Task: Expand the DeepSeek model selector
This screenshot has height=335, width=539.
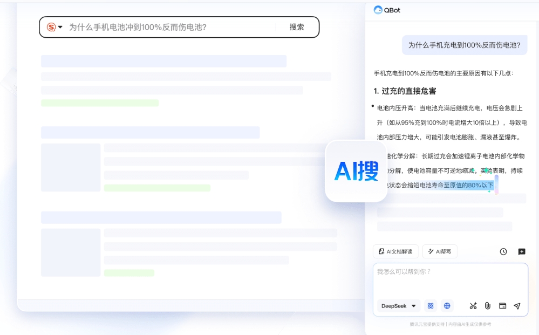Action: 398,306
